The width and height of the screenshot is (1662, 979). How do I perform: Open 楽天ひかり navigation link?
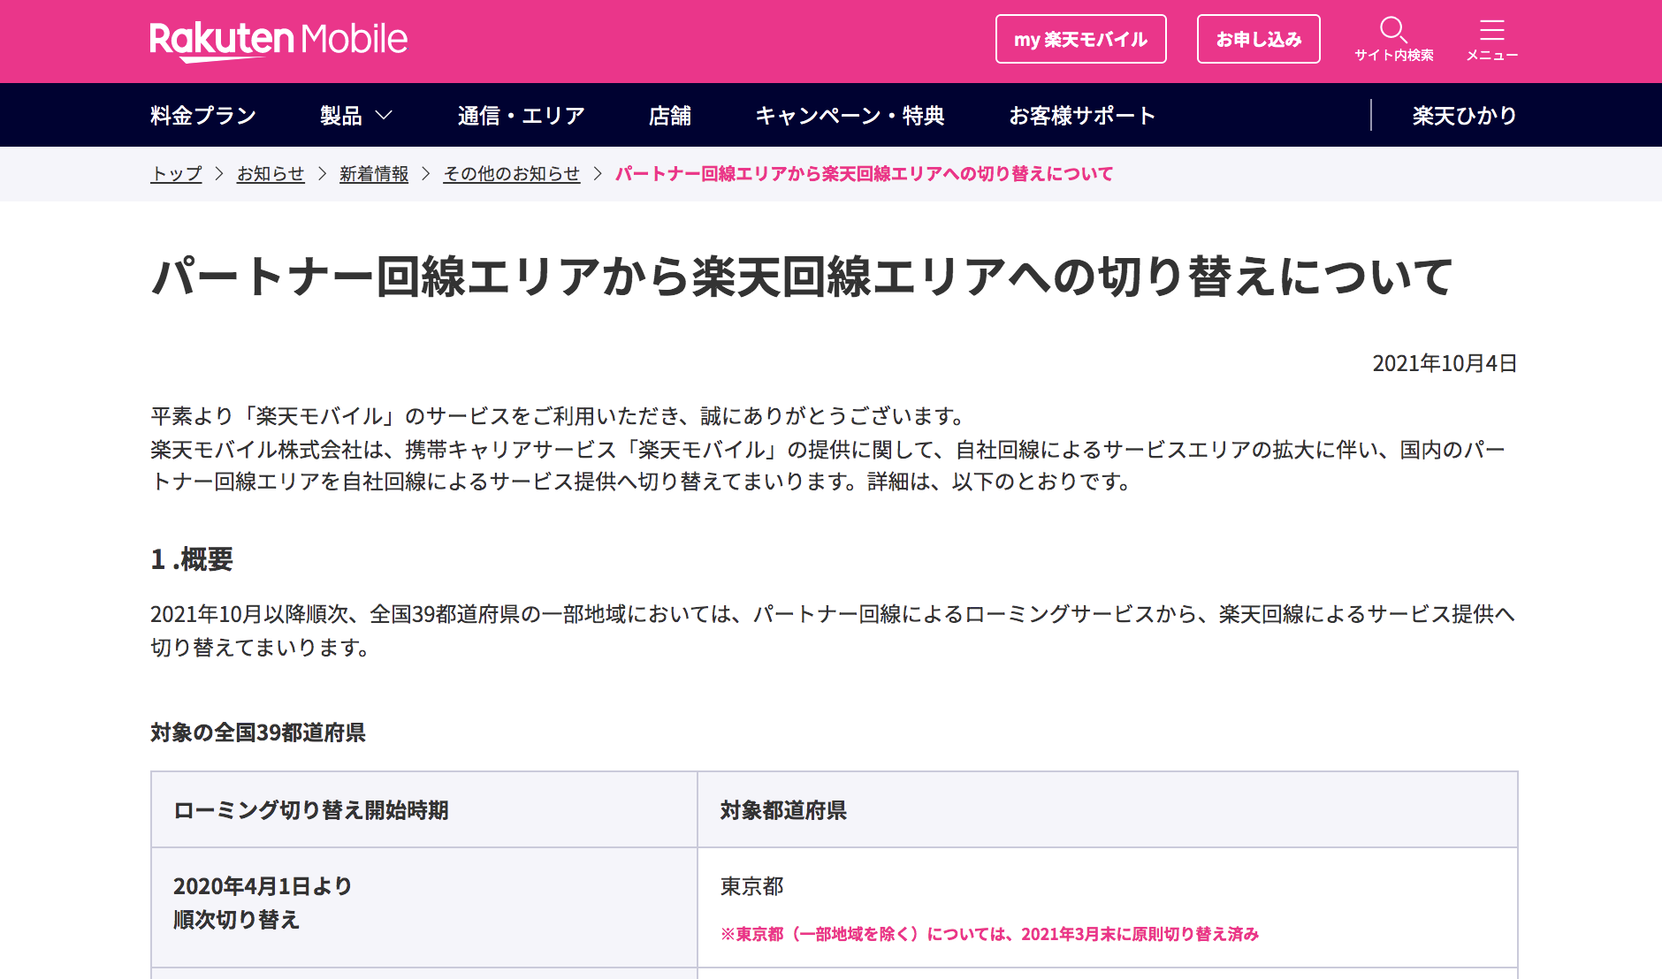[1464, 116]
